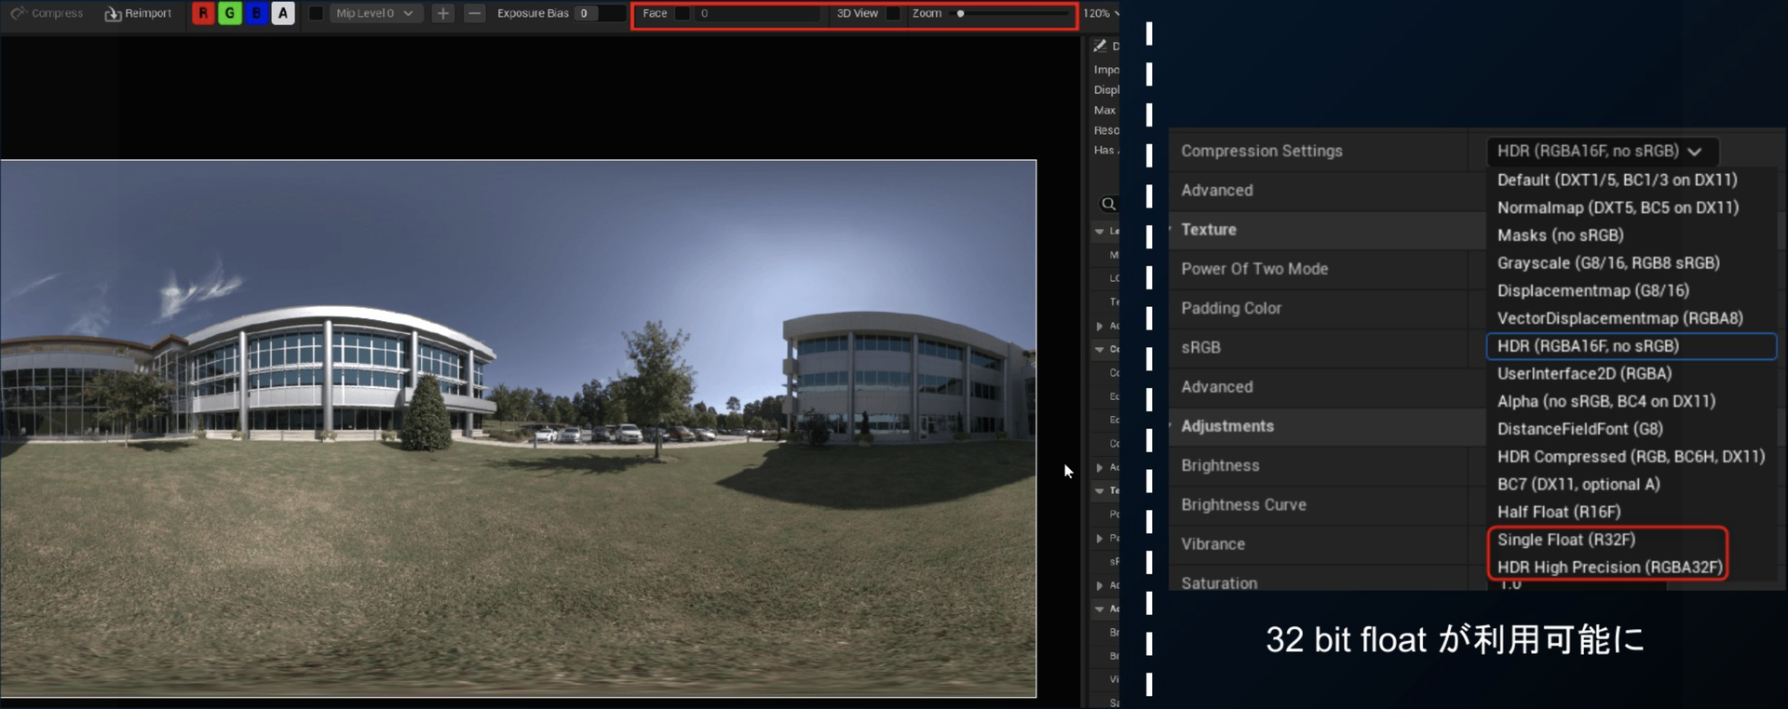Click the Compress toolbar button
Viewport: 1788px width, 709px height.
(x=47, y=13)
